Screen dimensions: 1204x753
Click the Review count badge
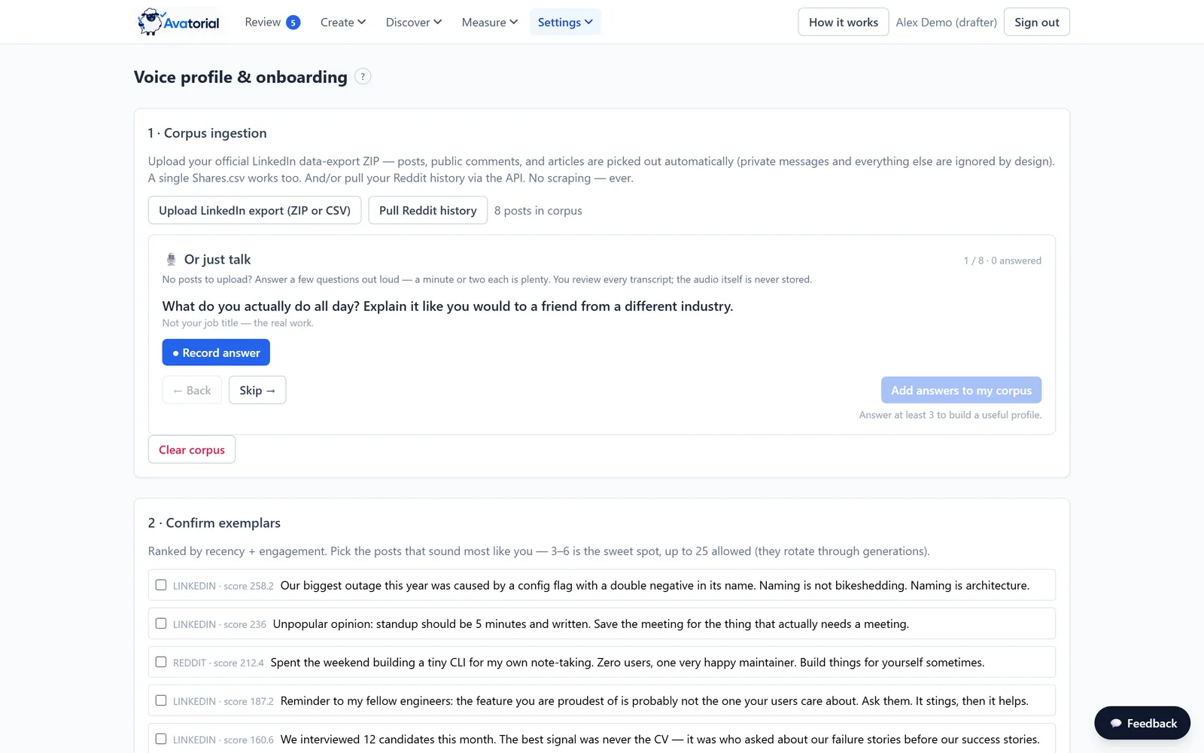pos(293,23)
